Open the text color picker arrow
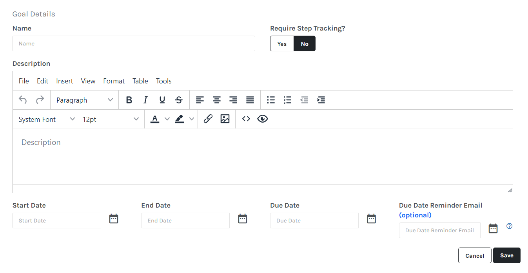Image resolution: width=528 pixels, height=273 pixels. point(167,119)
